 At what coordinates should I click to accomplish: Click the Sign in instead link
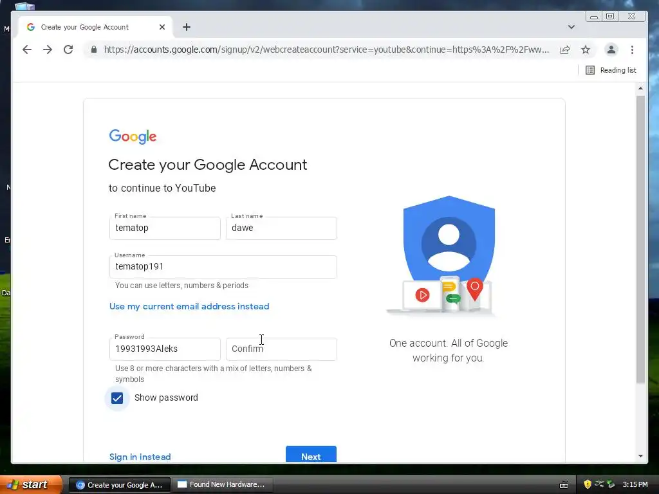click(x=140, y=457)
